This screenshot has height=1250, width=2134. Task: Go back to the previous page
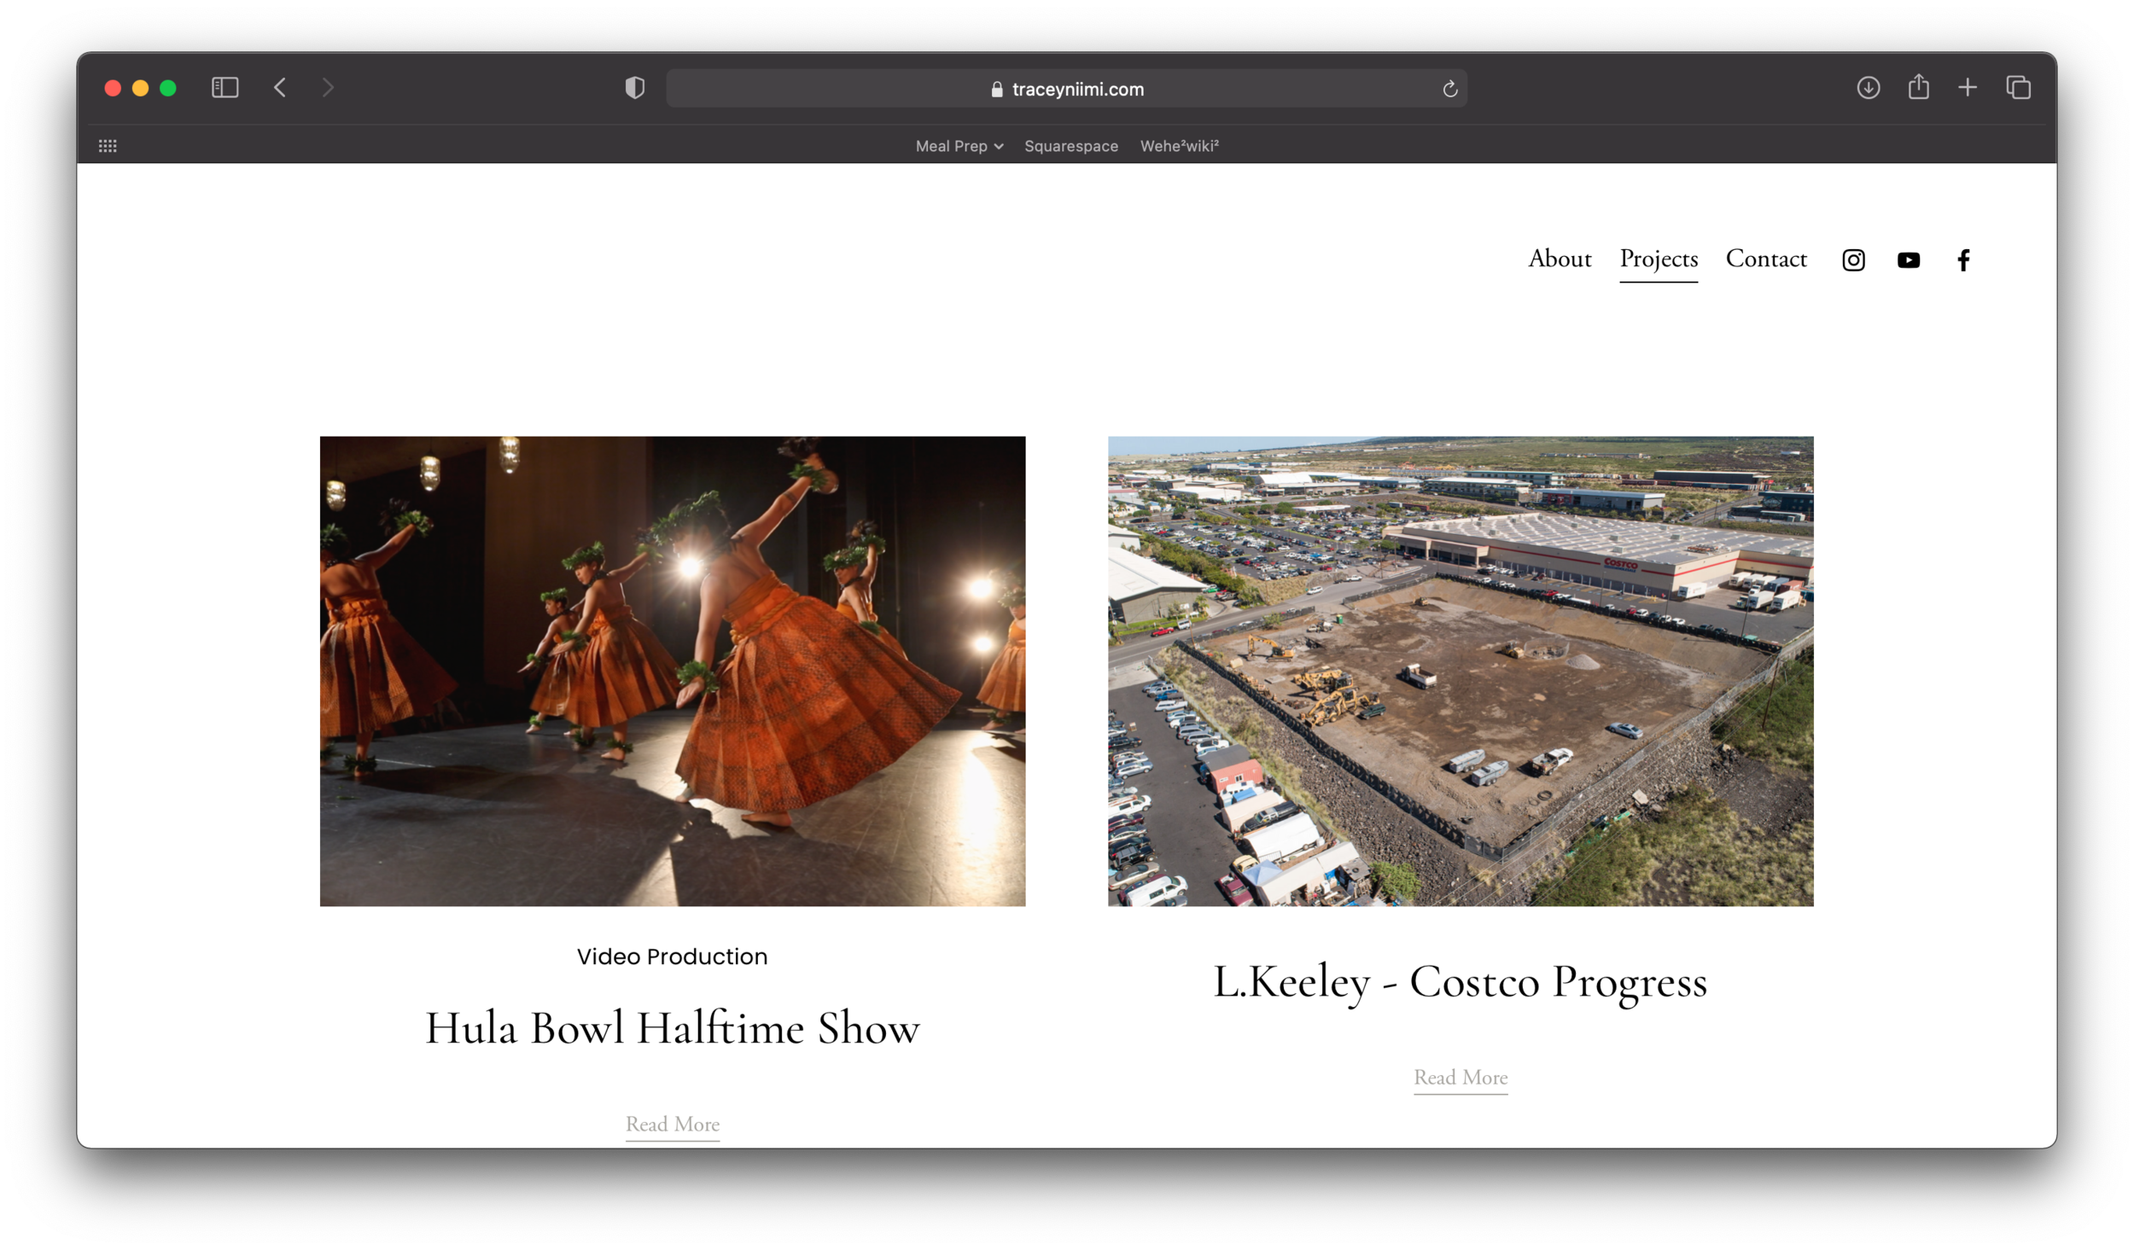coord(280,88)
